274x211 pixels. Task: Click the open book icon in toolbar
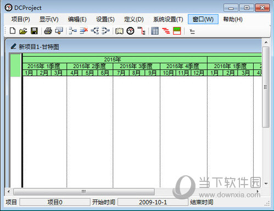(x=119, y=31)
